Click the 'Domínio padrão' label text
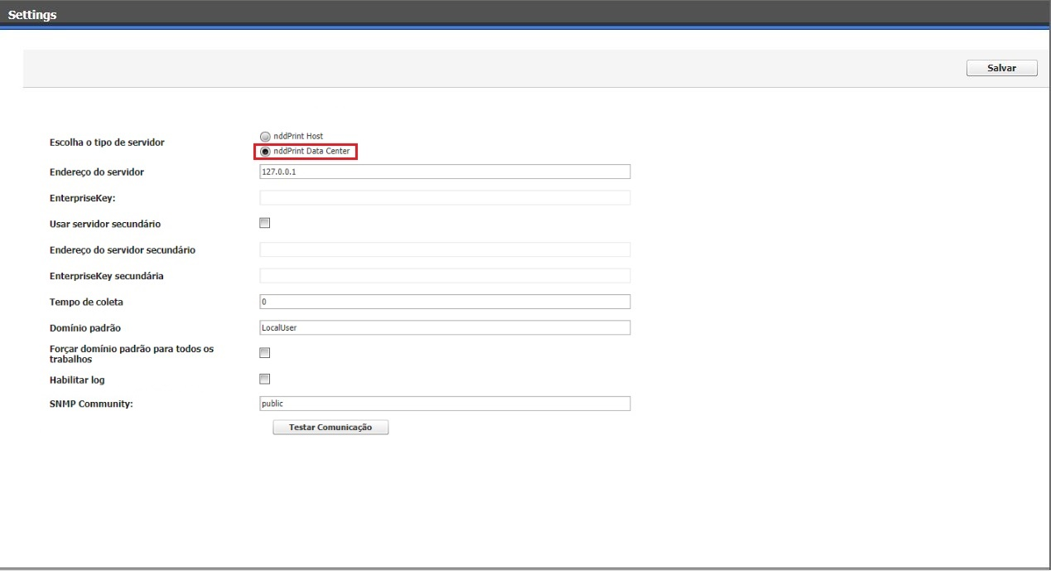The width and height of the screenshot is (1051, 571). click(x=85, y=328)
